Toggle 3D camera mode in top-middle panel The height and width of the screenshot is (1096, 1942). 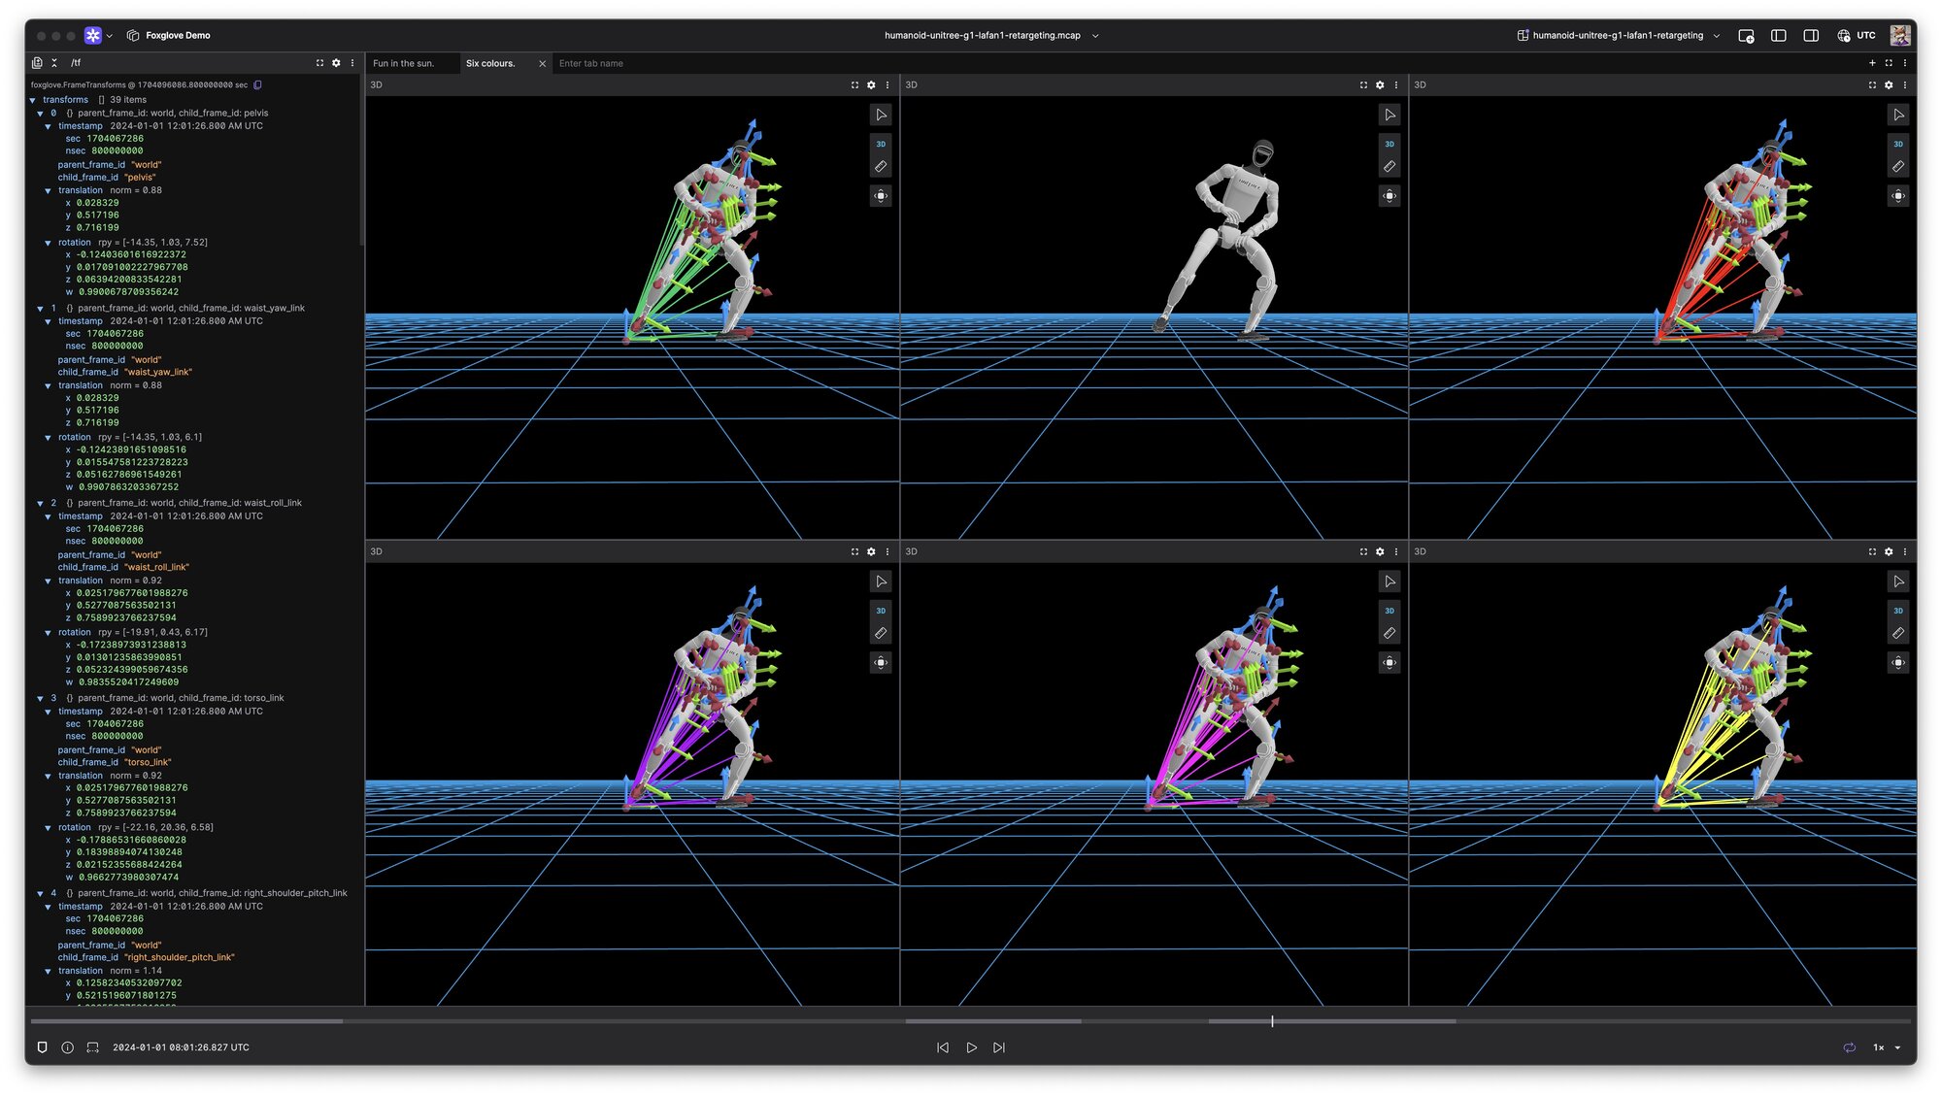1390,144
